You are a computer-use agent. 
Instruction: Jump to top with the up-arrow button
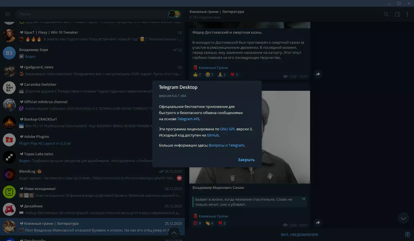click(x=174, y=233)
